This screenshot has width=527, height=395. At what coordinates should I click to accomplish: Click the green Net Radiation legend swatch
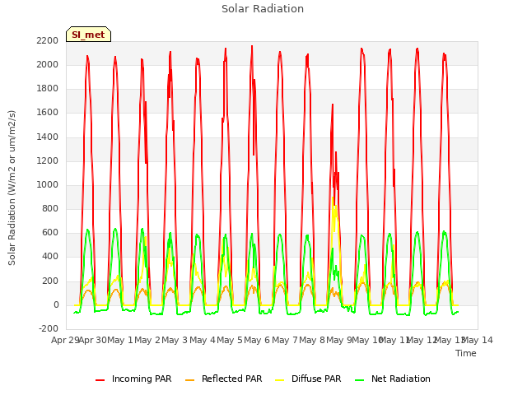(360, 379)
